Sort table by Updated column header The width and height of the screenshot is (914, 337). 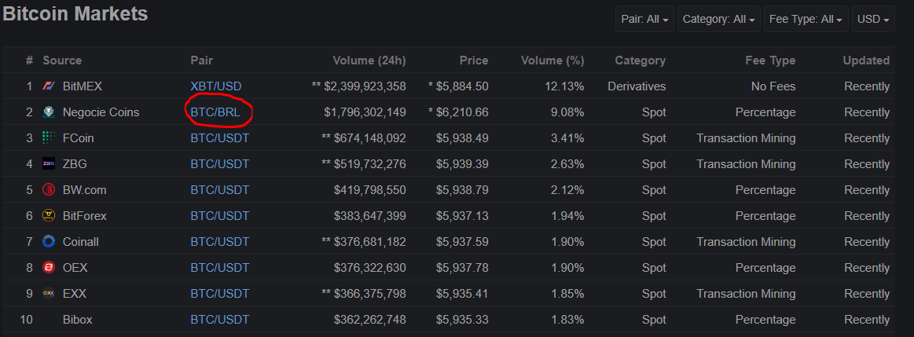[x=866, y=60]
